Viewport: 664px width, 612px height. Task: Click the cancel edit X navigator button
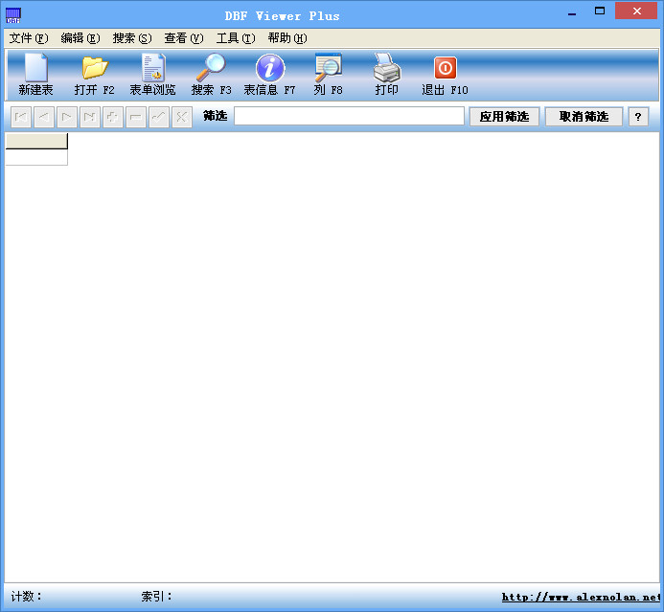182,117
